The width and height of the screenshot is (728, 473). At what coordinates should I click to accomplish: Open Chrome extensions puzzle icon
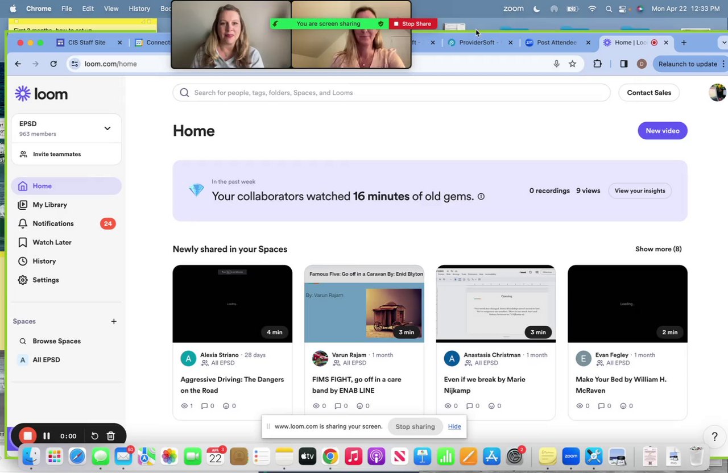(597, 64)
